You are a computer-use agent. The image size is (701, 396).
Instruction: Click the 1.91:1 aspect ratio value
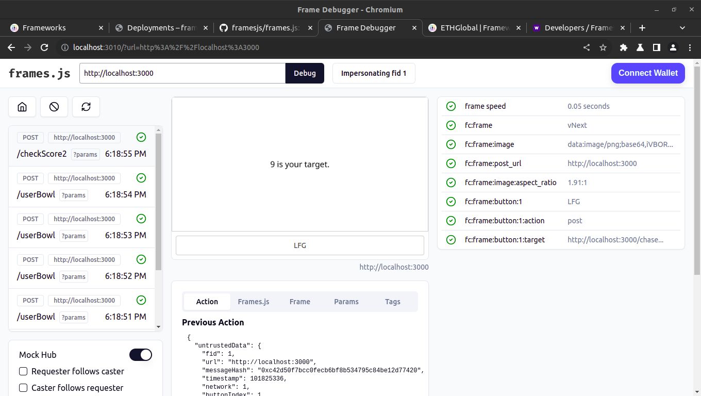pos(577,183)
